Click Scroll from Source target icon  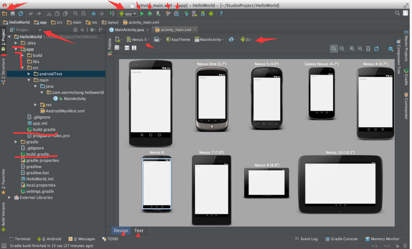75,30
